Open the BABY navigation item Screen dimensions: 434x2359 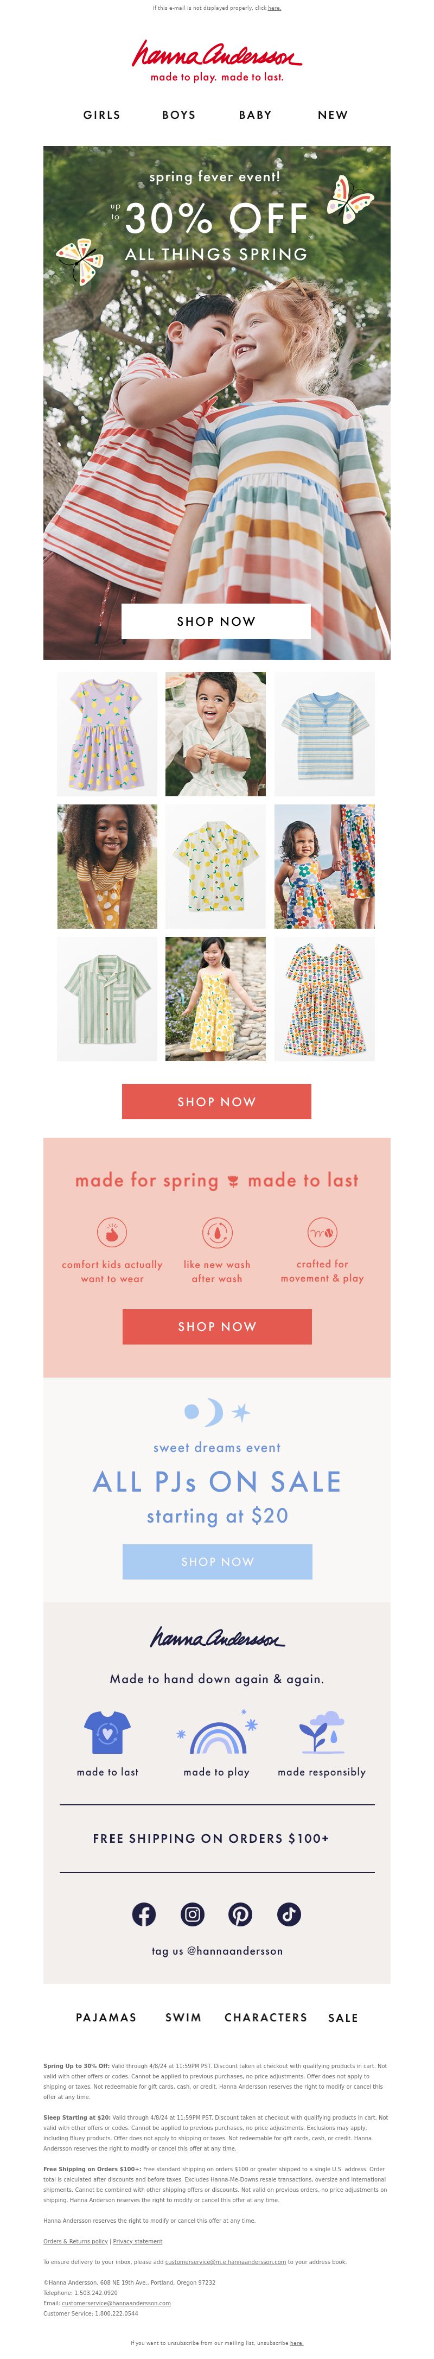(x=256, y=116)
